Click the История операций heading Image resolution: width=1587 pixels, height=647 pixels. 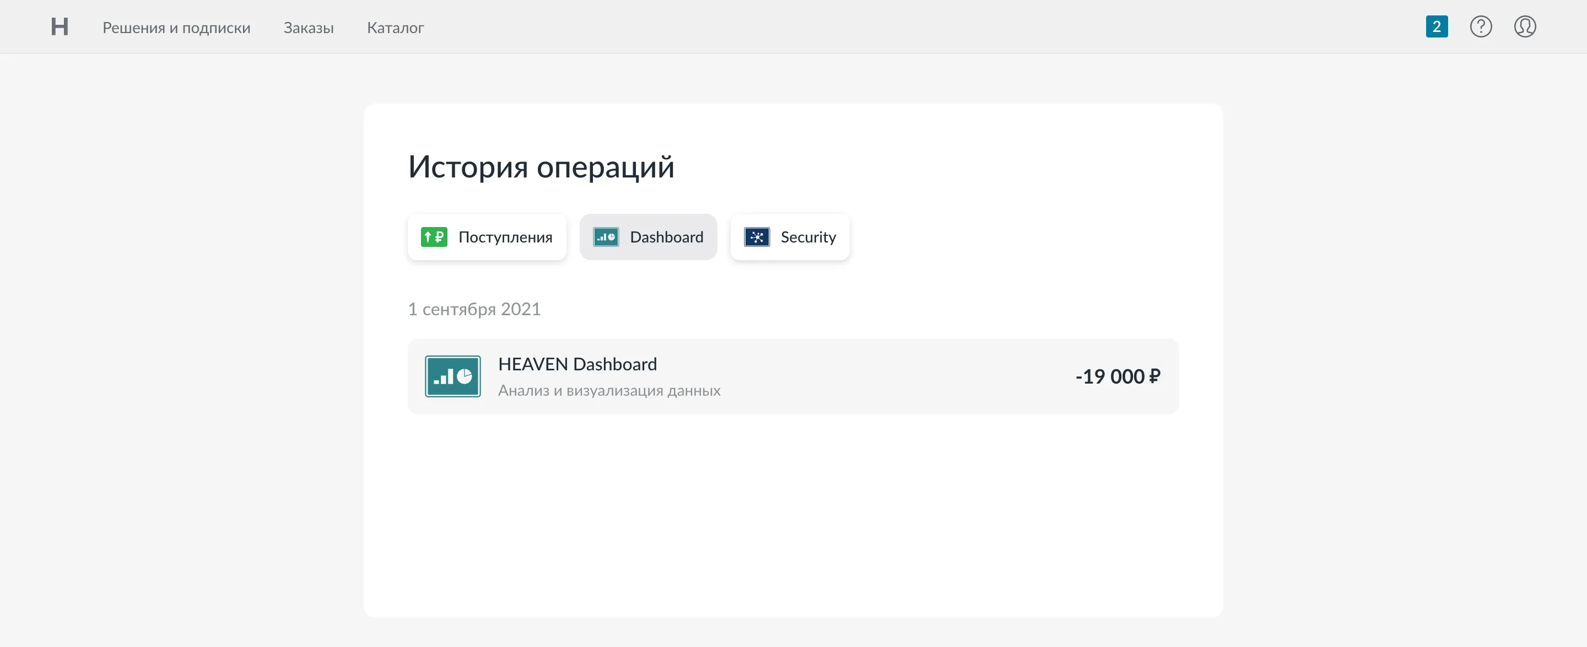[541, 167]
